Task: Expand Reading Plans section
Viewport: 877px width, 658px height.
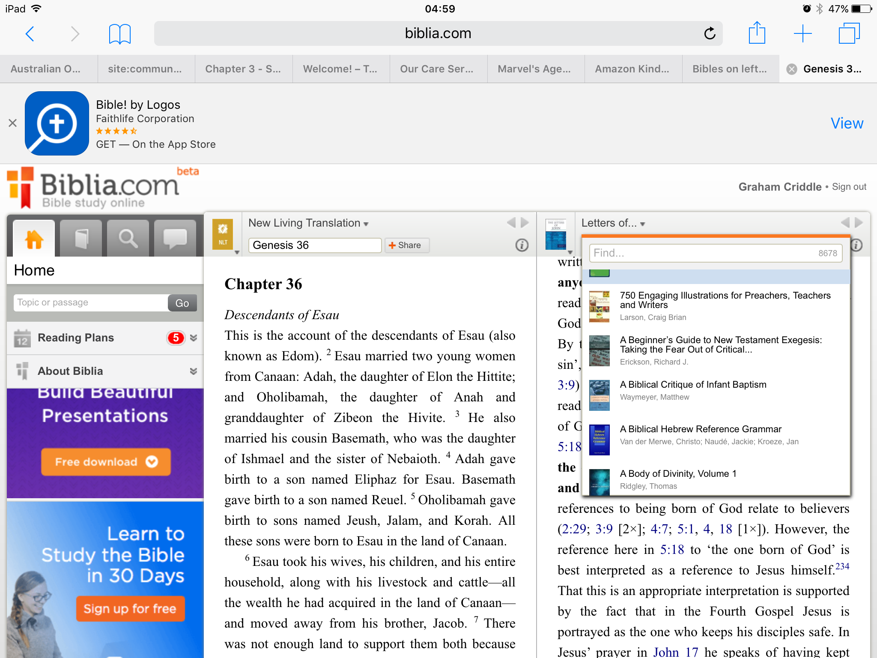Action: click(x=194, y=338)
